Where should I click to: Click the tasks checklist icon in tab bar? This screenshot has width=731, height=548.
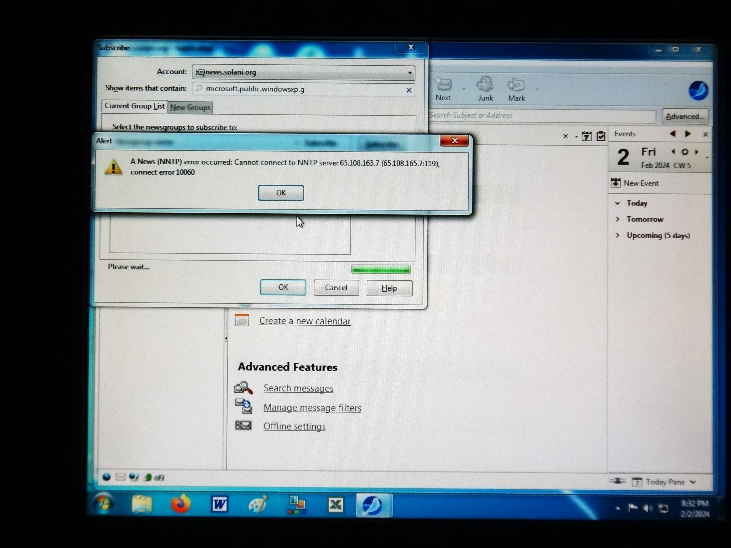tap(601, 136)
